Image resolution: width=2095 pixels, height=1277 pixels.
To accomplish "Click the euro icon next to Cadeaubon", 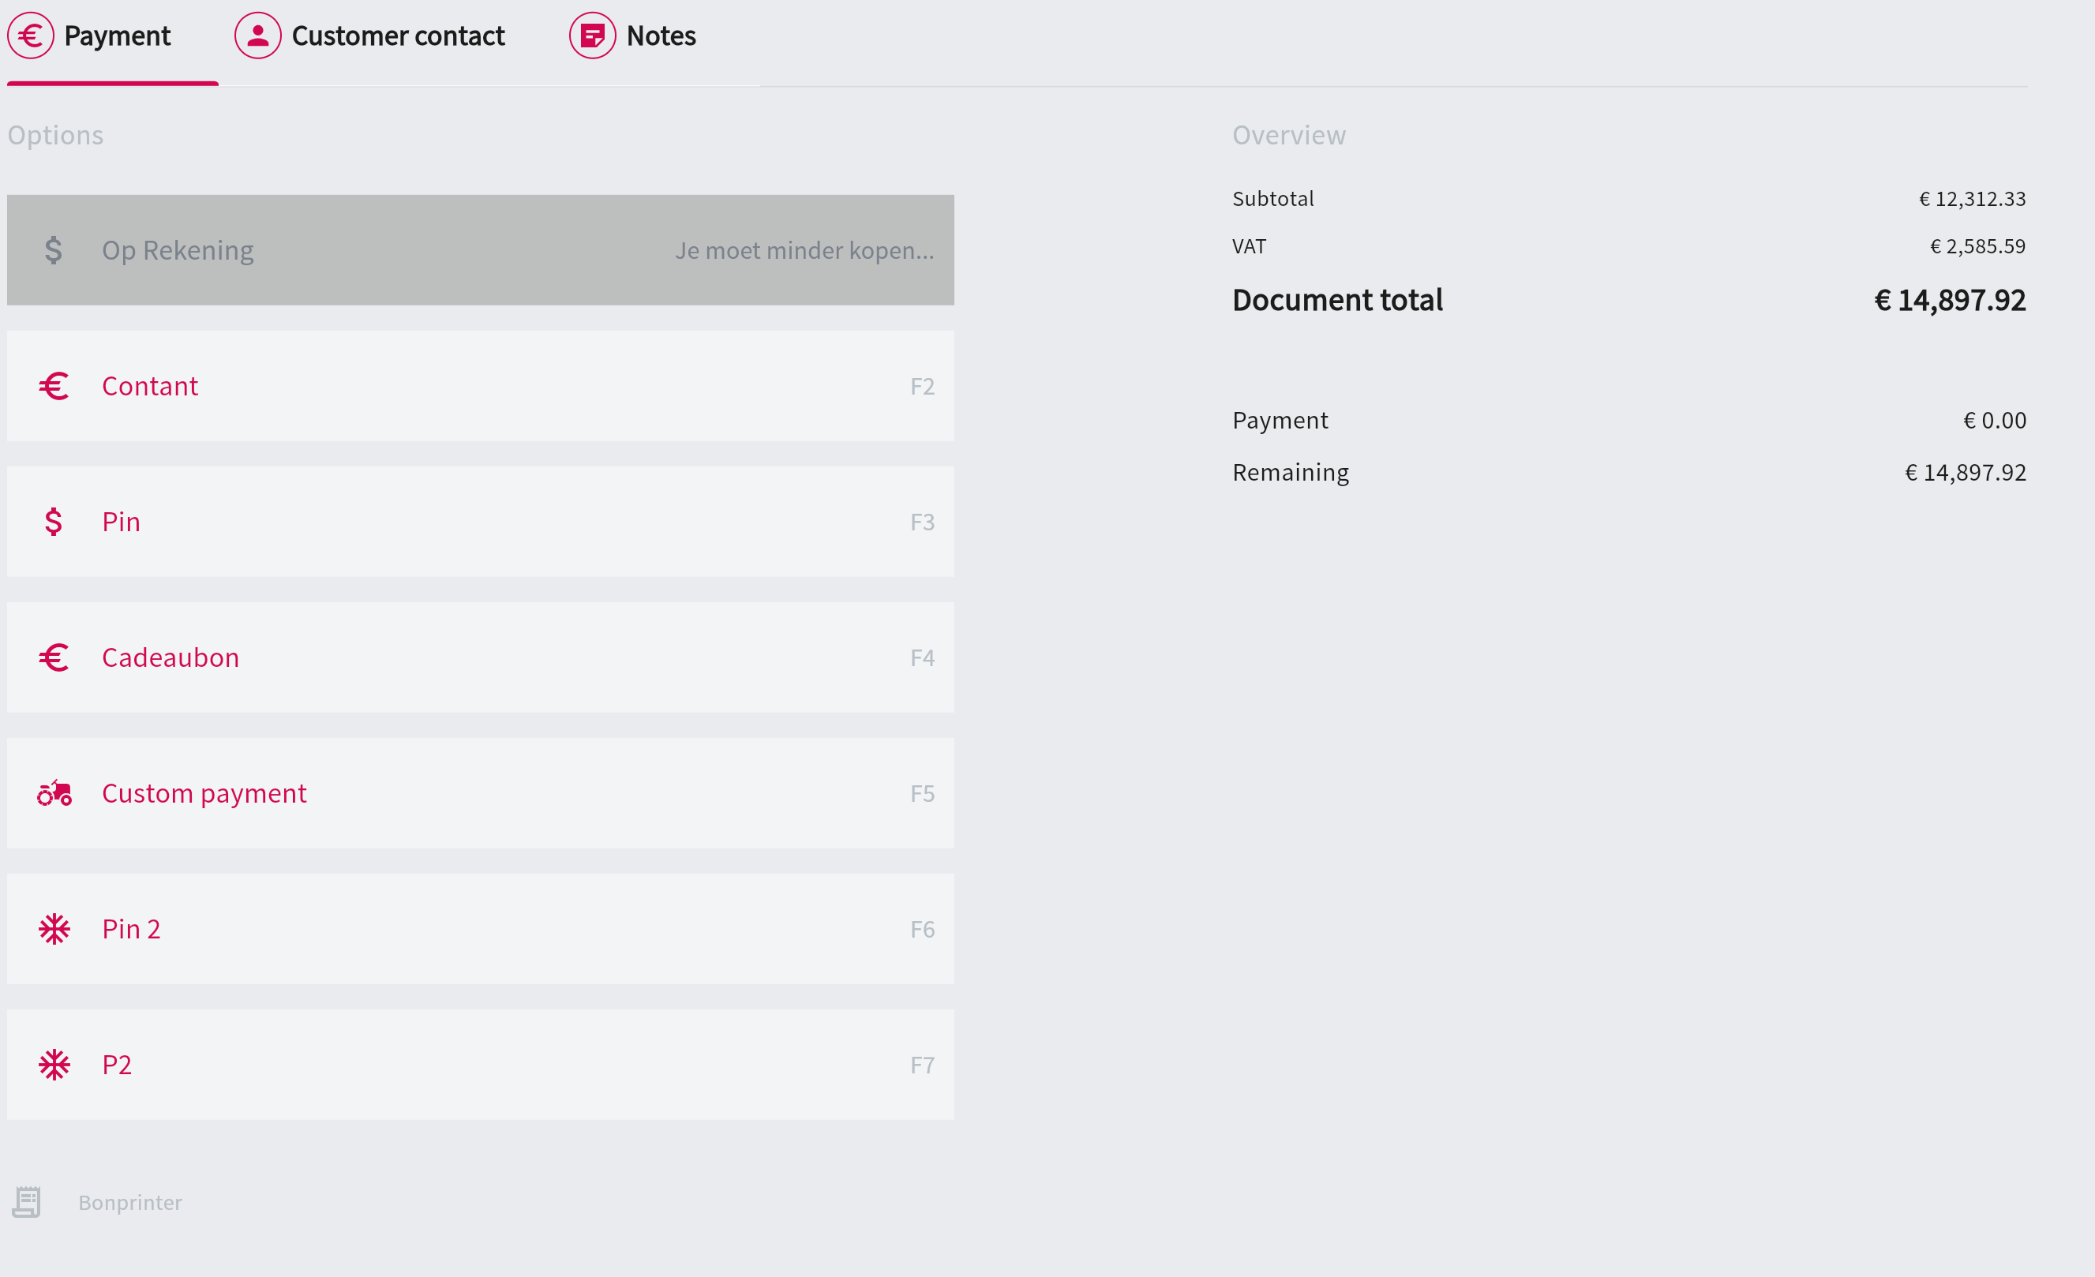I will 54,657.
